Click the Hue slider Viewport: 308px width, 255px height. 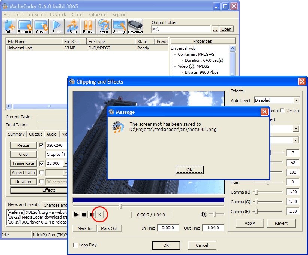(268, 182)
